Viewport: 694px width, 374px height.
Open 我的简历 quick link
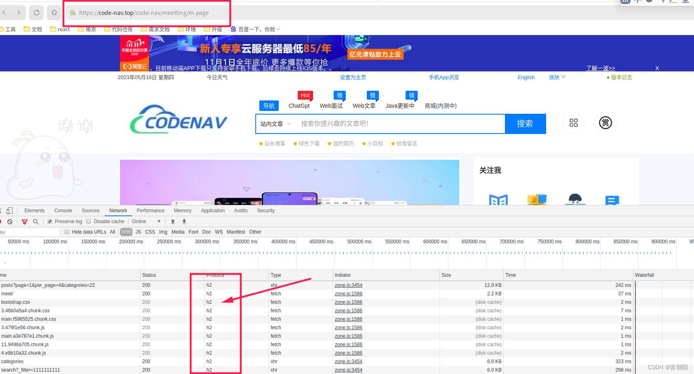(x=341, y=144)
